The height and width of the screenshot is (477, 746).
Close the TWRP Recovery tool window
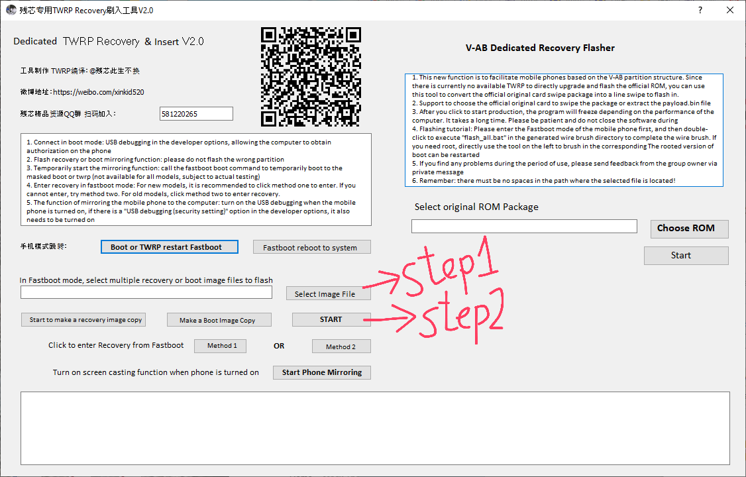pyautogui.click(x=729, y=11)
